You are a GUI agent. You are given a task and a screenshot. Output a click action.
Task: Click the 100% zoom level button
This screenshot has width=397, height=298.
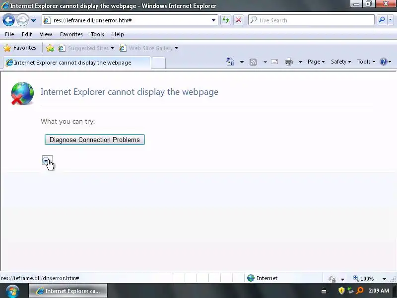pos(364,279)
